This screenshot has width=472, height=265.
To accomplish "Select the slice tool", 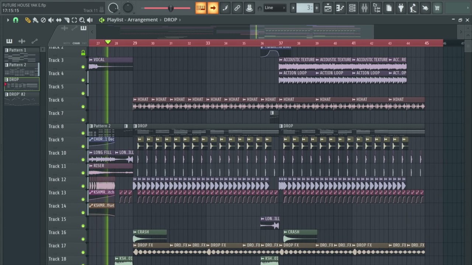I will coord(67,20).
